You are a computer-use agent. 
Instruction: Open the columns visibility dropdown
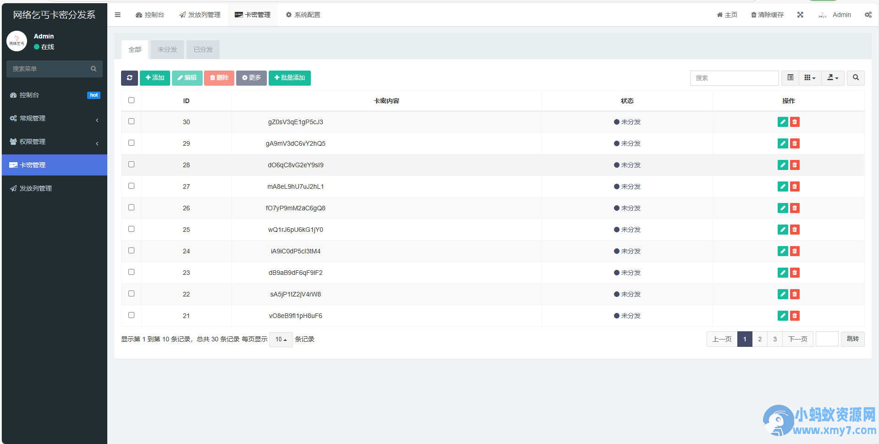pyautogui.click(x=810, y=78)
